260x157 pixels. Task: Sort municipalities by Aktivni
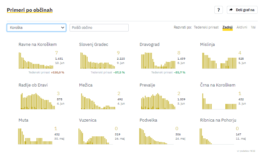[242, 28]
